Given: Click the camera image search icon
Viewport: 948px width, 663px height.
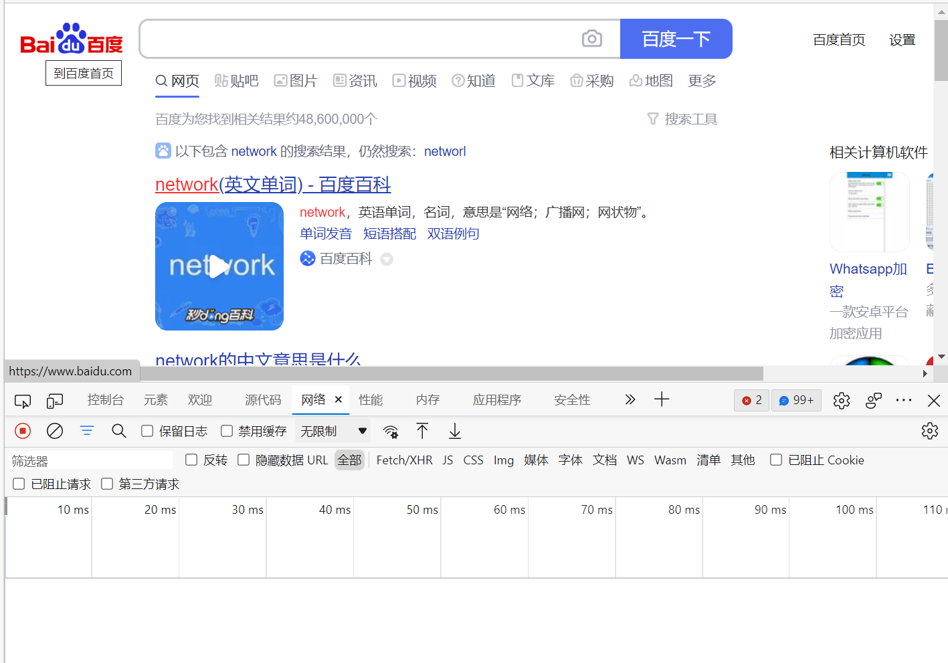Looking at the screenshot, I should pos(591,39).
